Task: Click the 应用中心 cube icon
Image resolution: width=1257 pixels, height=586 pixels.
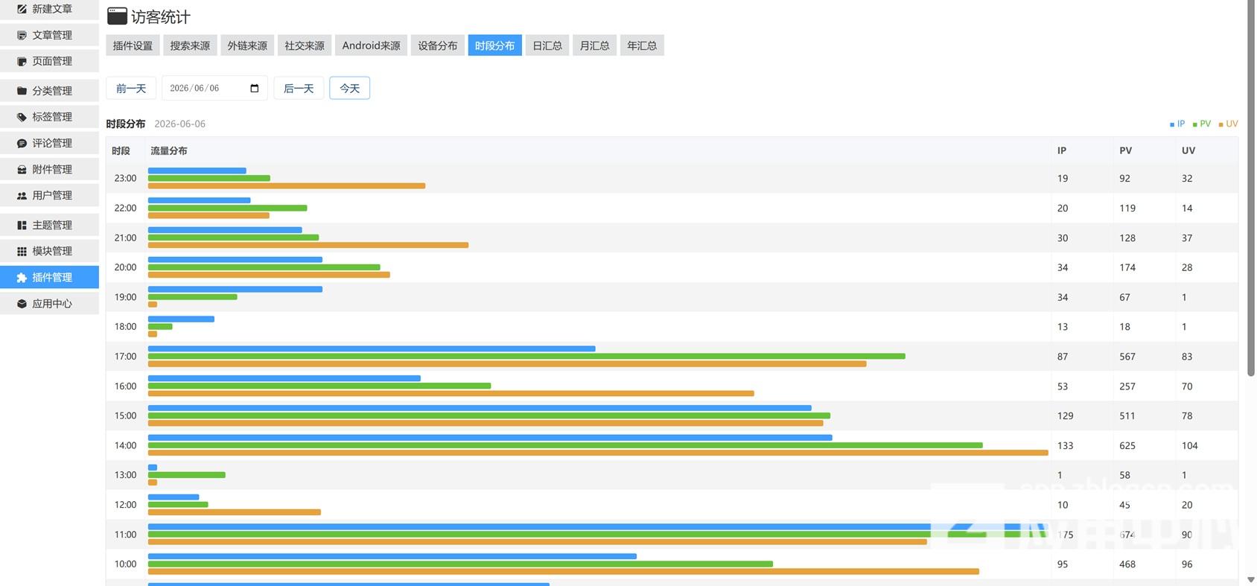Action: pyautogui.click(x=22, y=304)
